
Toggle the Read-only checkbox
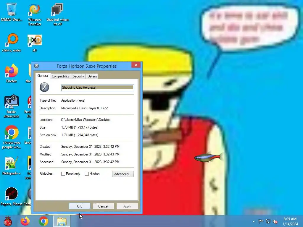[x=63, y=174]
